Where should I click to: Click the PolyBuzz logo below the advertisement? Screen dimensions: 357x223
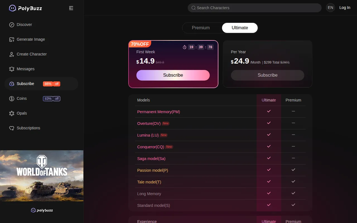42,210
